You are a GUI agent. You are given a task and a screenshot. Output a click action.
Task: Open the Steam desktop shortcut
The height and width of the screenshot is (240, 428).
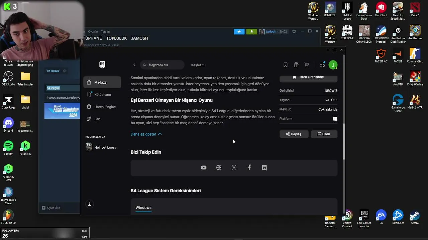tap(415, 217)
